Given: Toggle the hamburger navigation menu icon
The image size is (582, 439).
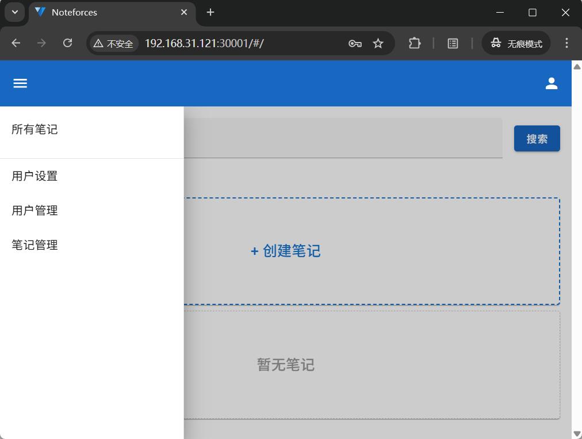Looking at the screenshot, I should 20,83.
